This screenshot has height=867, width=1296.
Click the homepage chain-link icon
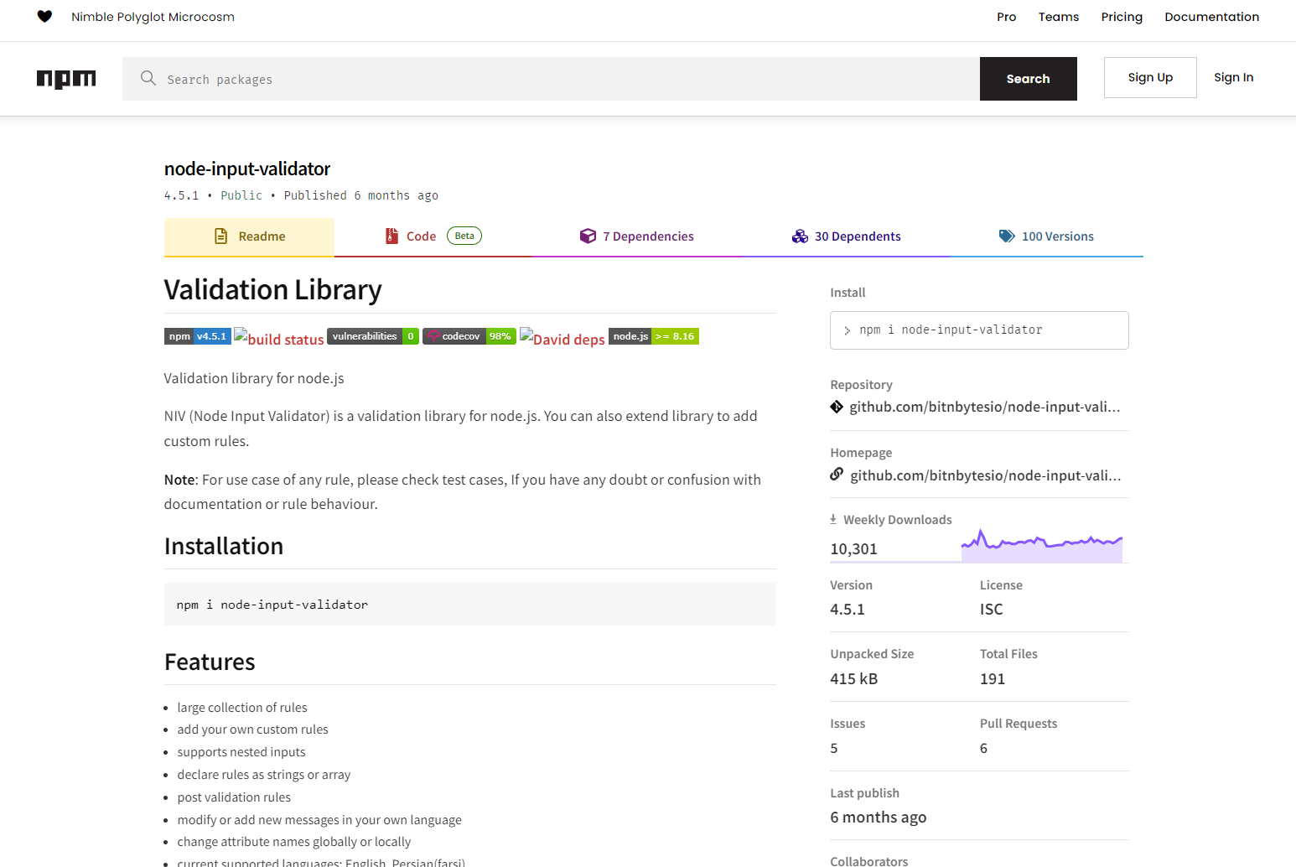[837, 475]
